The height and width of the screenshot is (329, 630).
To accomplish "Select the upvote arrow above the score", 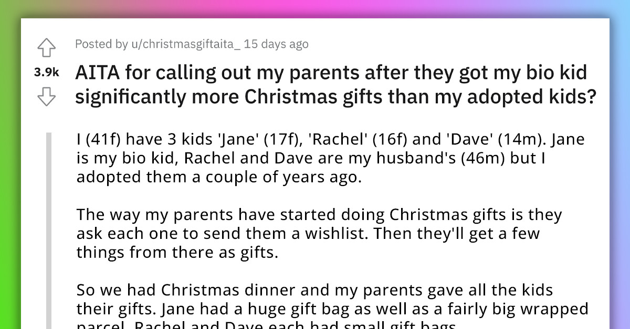I will [47, 47].
